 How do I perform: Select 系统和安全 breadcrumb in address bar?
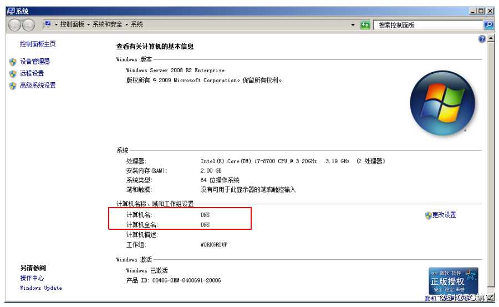(107, 24)
